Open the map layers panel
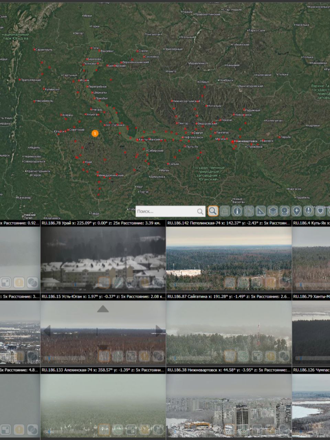The height and width of the screenshot is (440, 330). (273, 211)
